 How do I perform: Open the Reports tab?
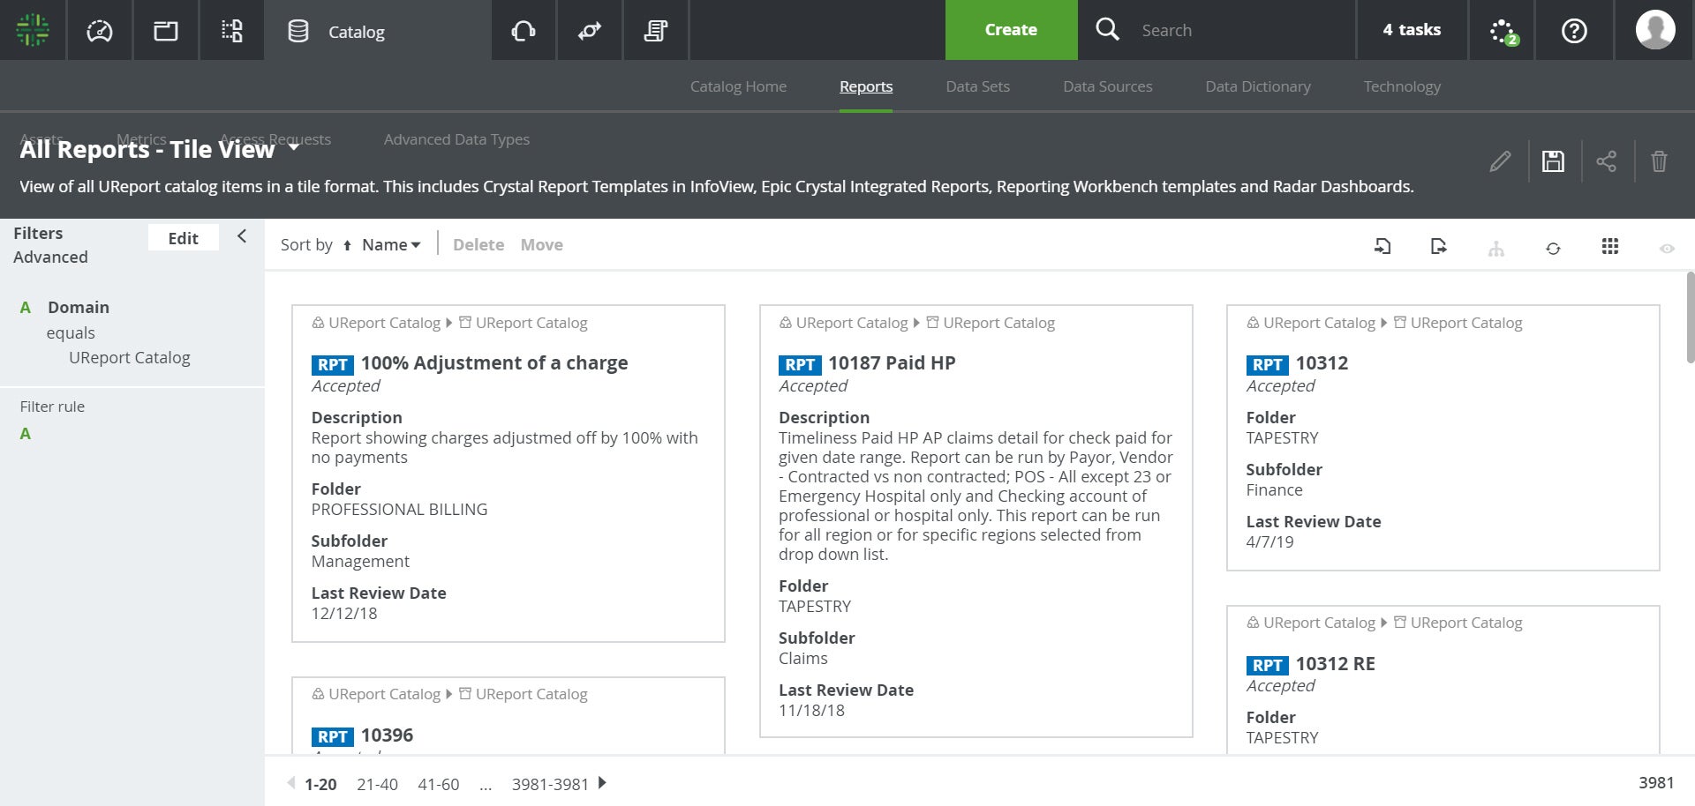point(866,86)
